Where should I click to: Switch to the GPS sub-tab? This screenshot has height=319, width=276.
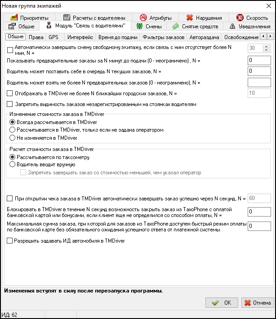53,37
